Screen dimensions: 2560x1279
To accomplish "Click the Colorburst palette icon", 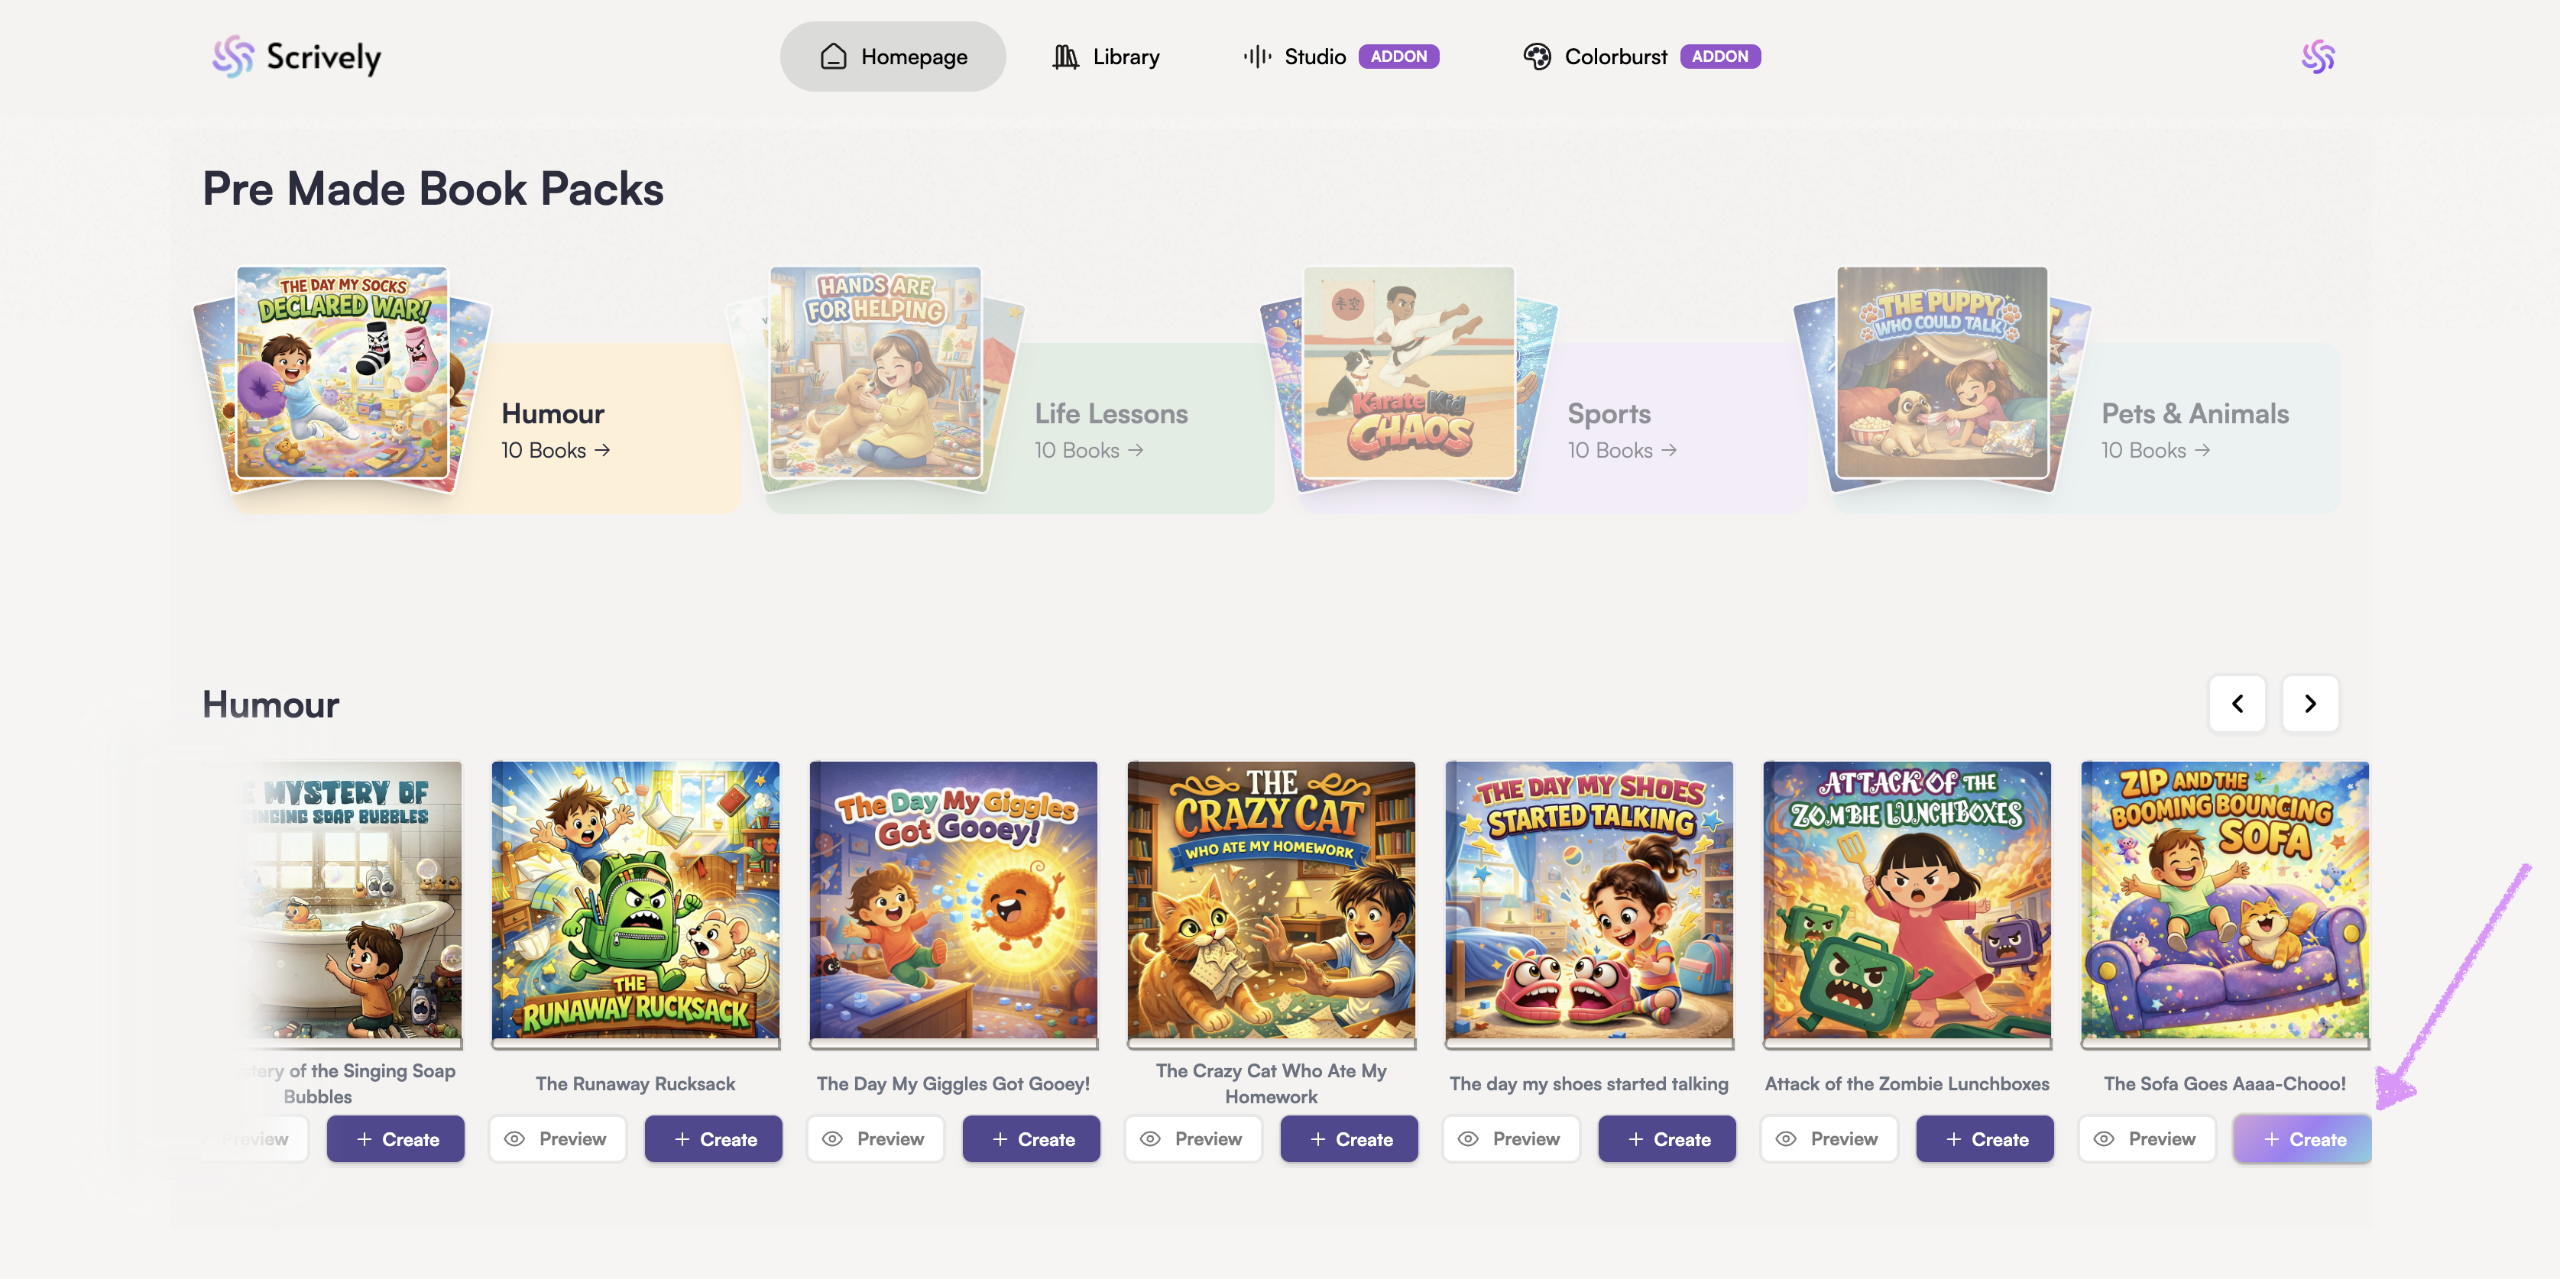I will pyautogui.click(x=1537, y=57).
